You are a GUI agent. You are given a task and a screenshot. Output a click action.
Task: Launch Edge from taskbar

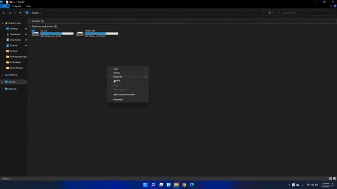192,185
